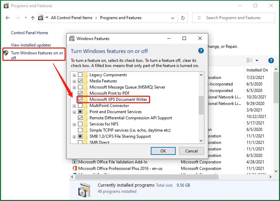Sort by the Installed On column header

[x=257, y=70]
